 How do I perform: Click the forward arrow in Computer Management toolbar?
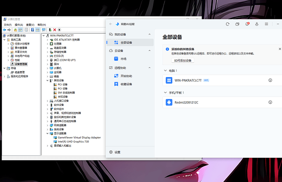tap(9, 30)
